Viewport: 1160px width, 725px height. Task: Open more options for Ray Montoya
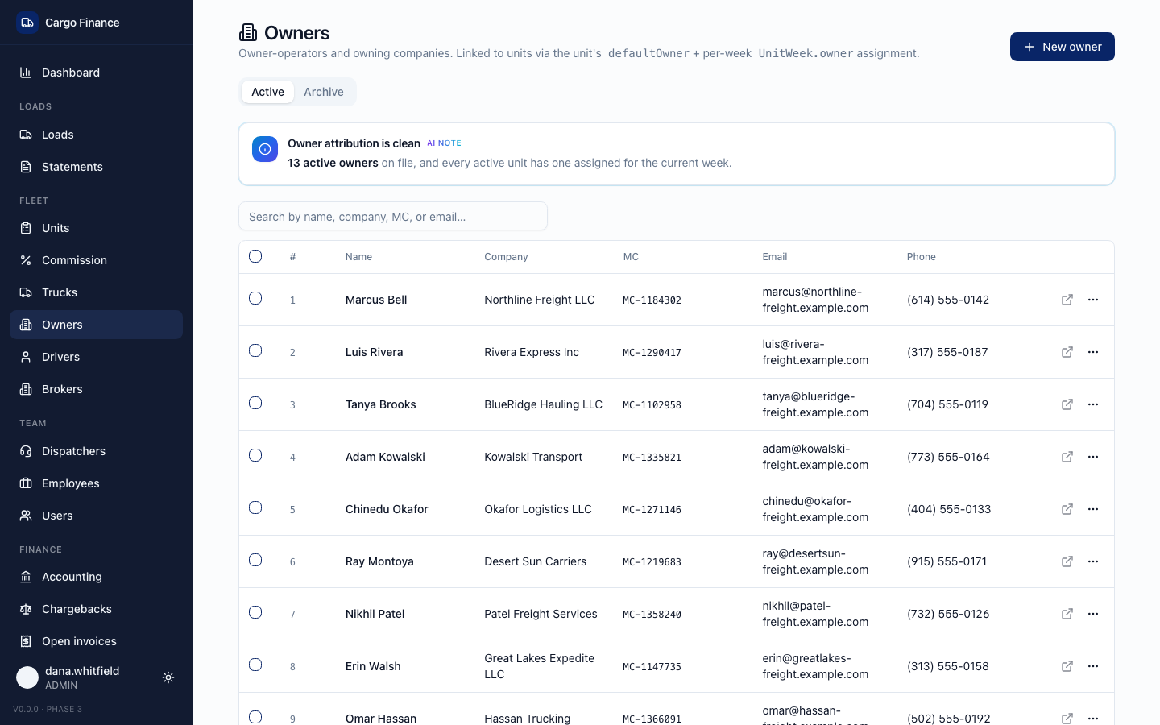point(1093,561)
